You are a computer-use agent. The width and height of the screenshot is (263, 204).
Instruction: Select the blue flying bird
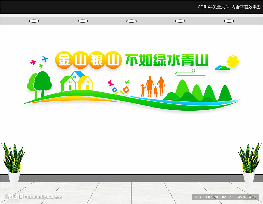click(x=45, y=59)
